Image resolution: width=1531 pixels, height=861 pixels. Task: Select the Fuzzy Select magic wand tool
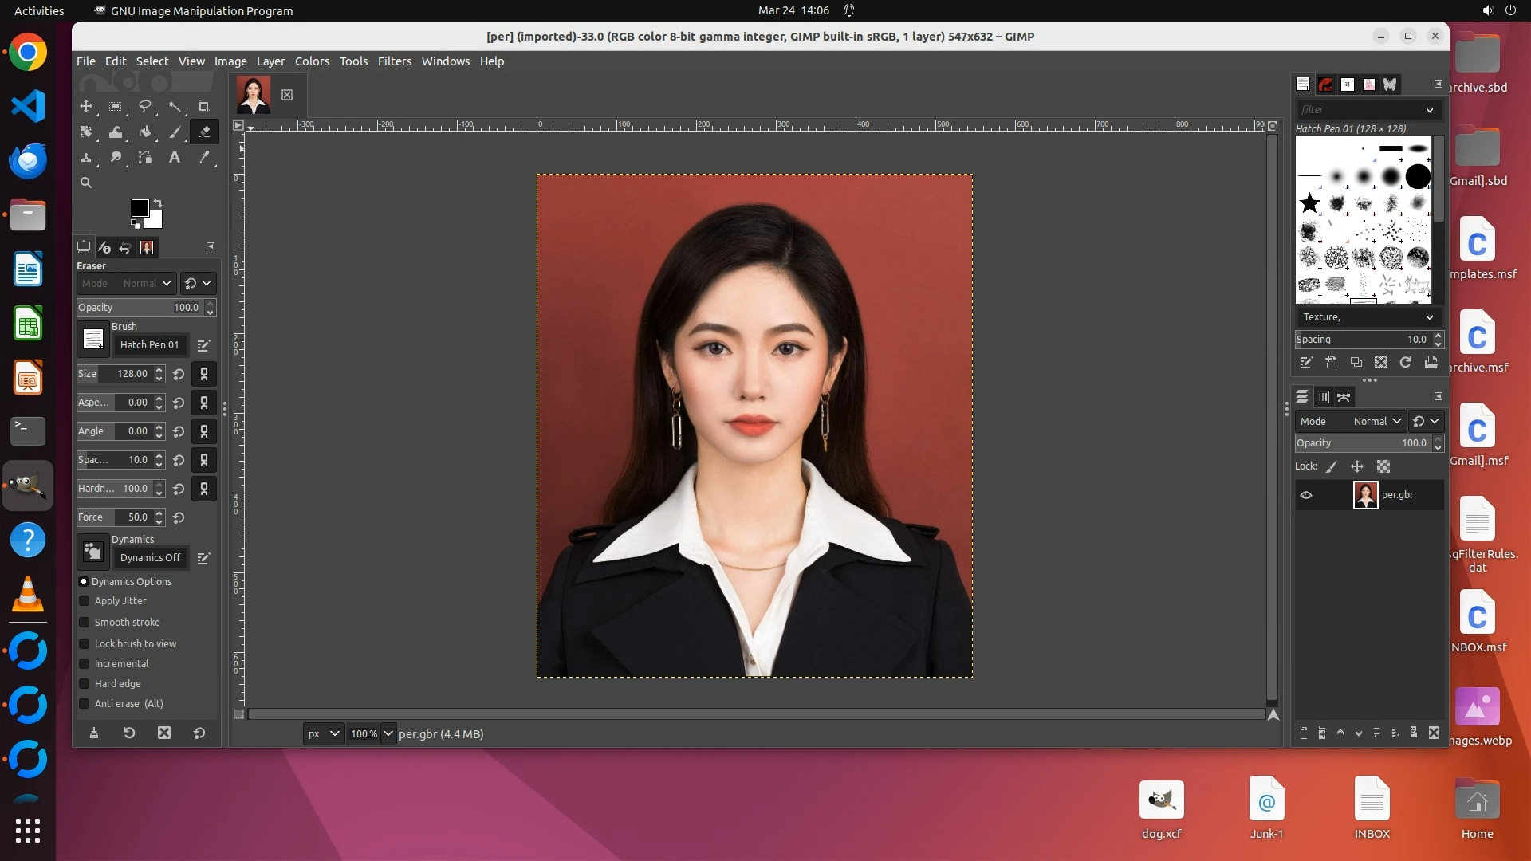tap(175, 106)
